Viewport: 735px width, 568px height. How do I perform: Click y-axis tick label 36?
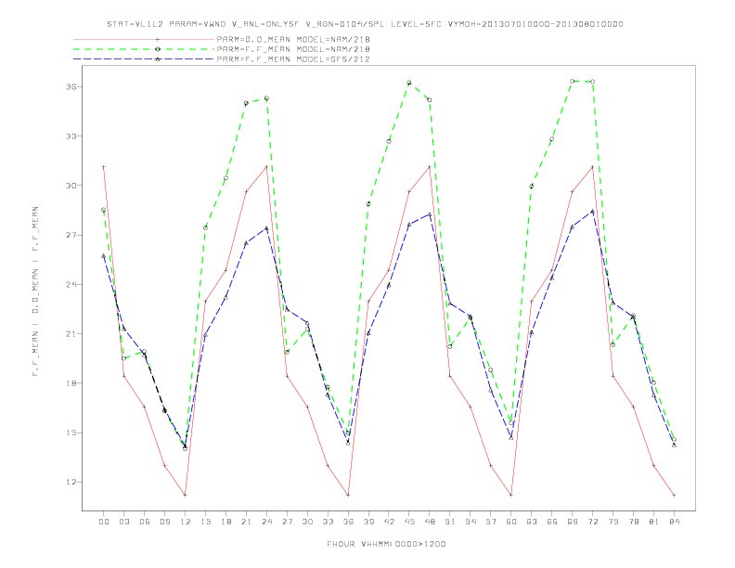click(71, 87)
